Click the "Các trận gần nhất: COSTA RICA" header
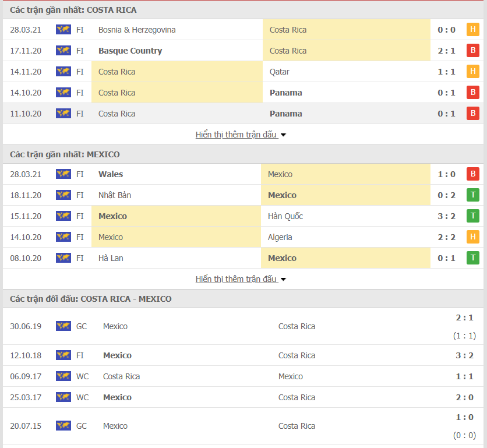Viewport: 487px width, 448px height. [x=73, y=10]
